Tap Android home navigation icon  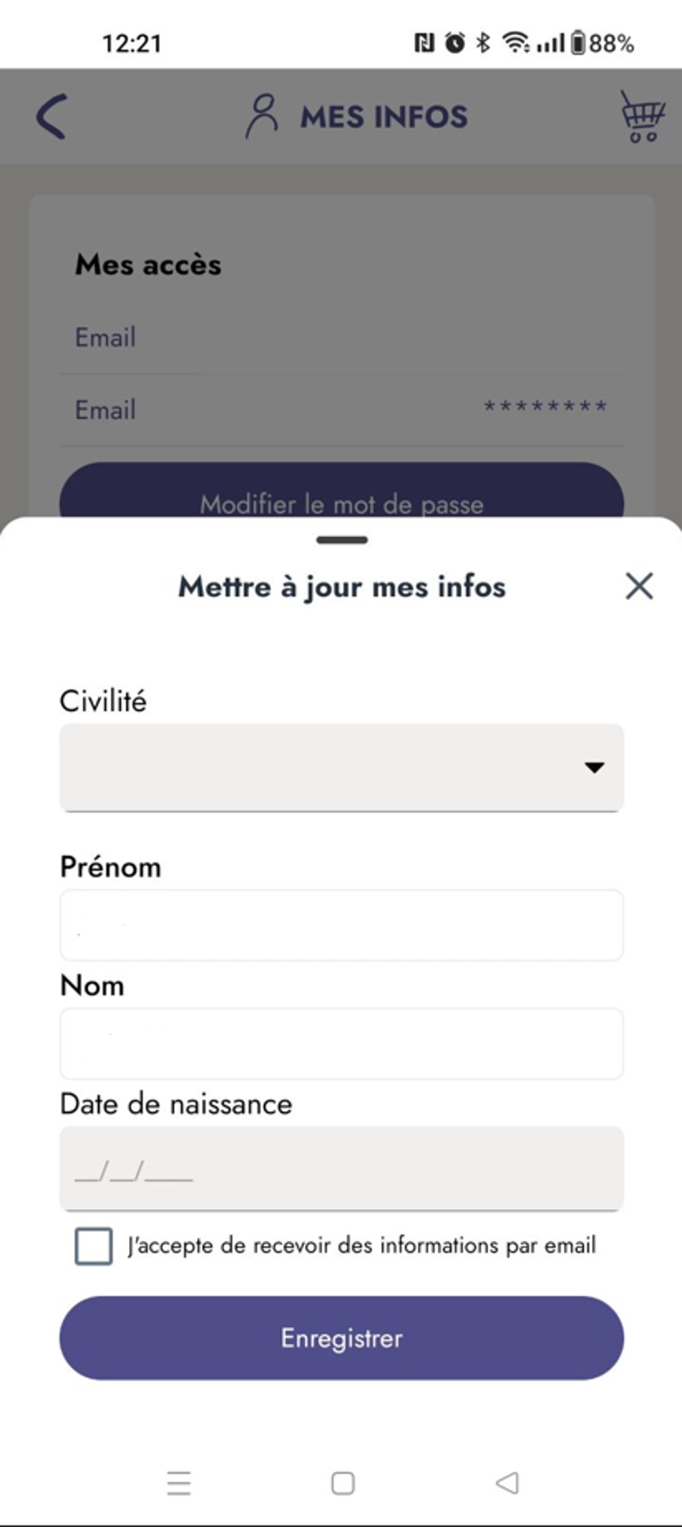pyautogui.click(x=343, y=1483)
